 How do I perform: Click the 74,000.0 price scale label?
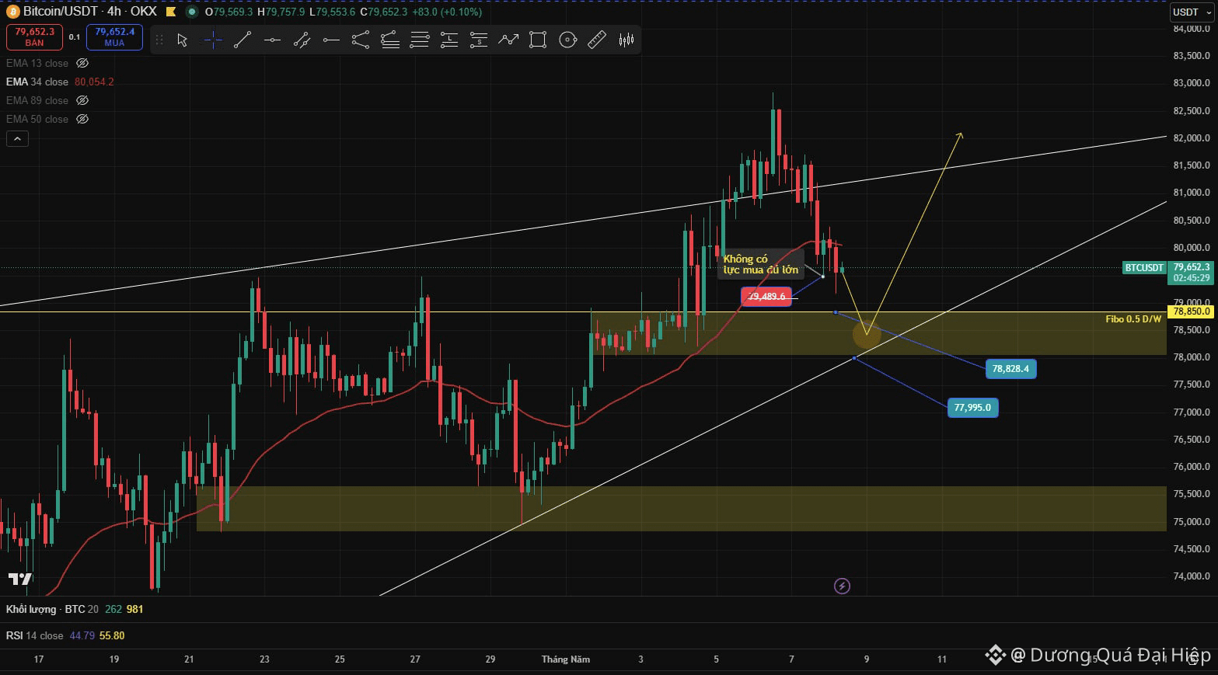tap(1192, 576)
